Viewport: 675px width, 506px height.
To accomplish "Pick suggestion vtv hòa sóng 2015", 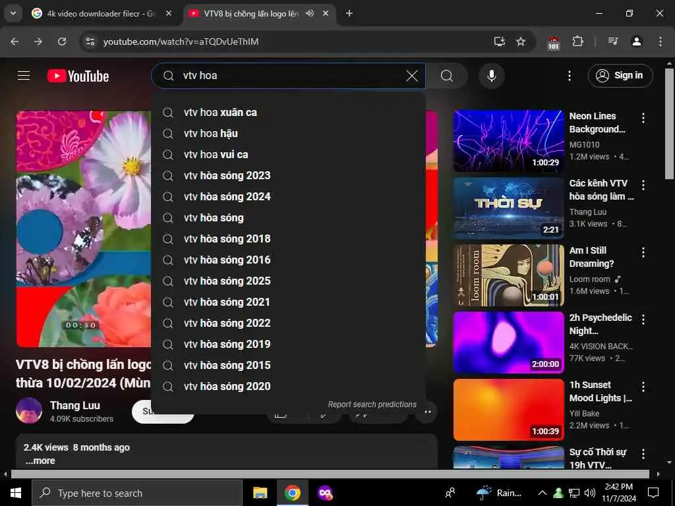I will click(x=289, y=365).
